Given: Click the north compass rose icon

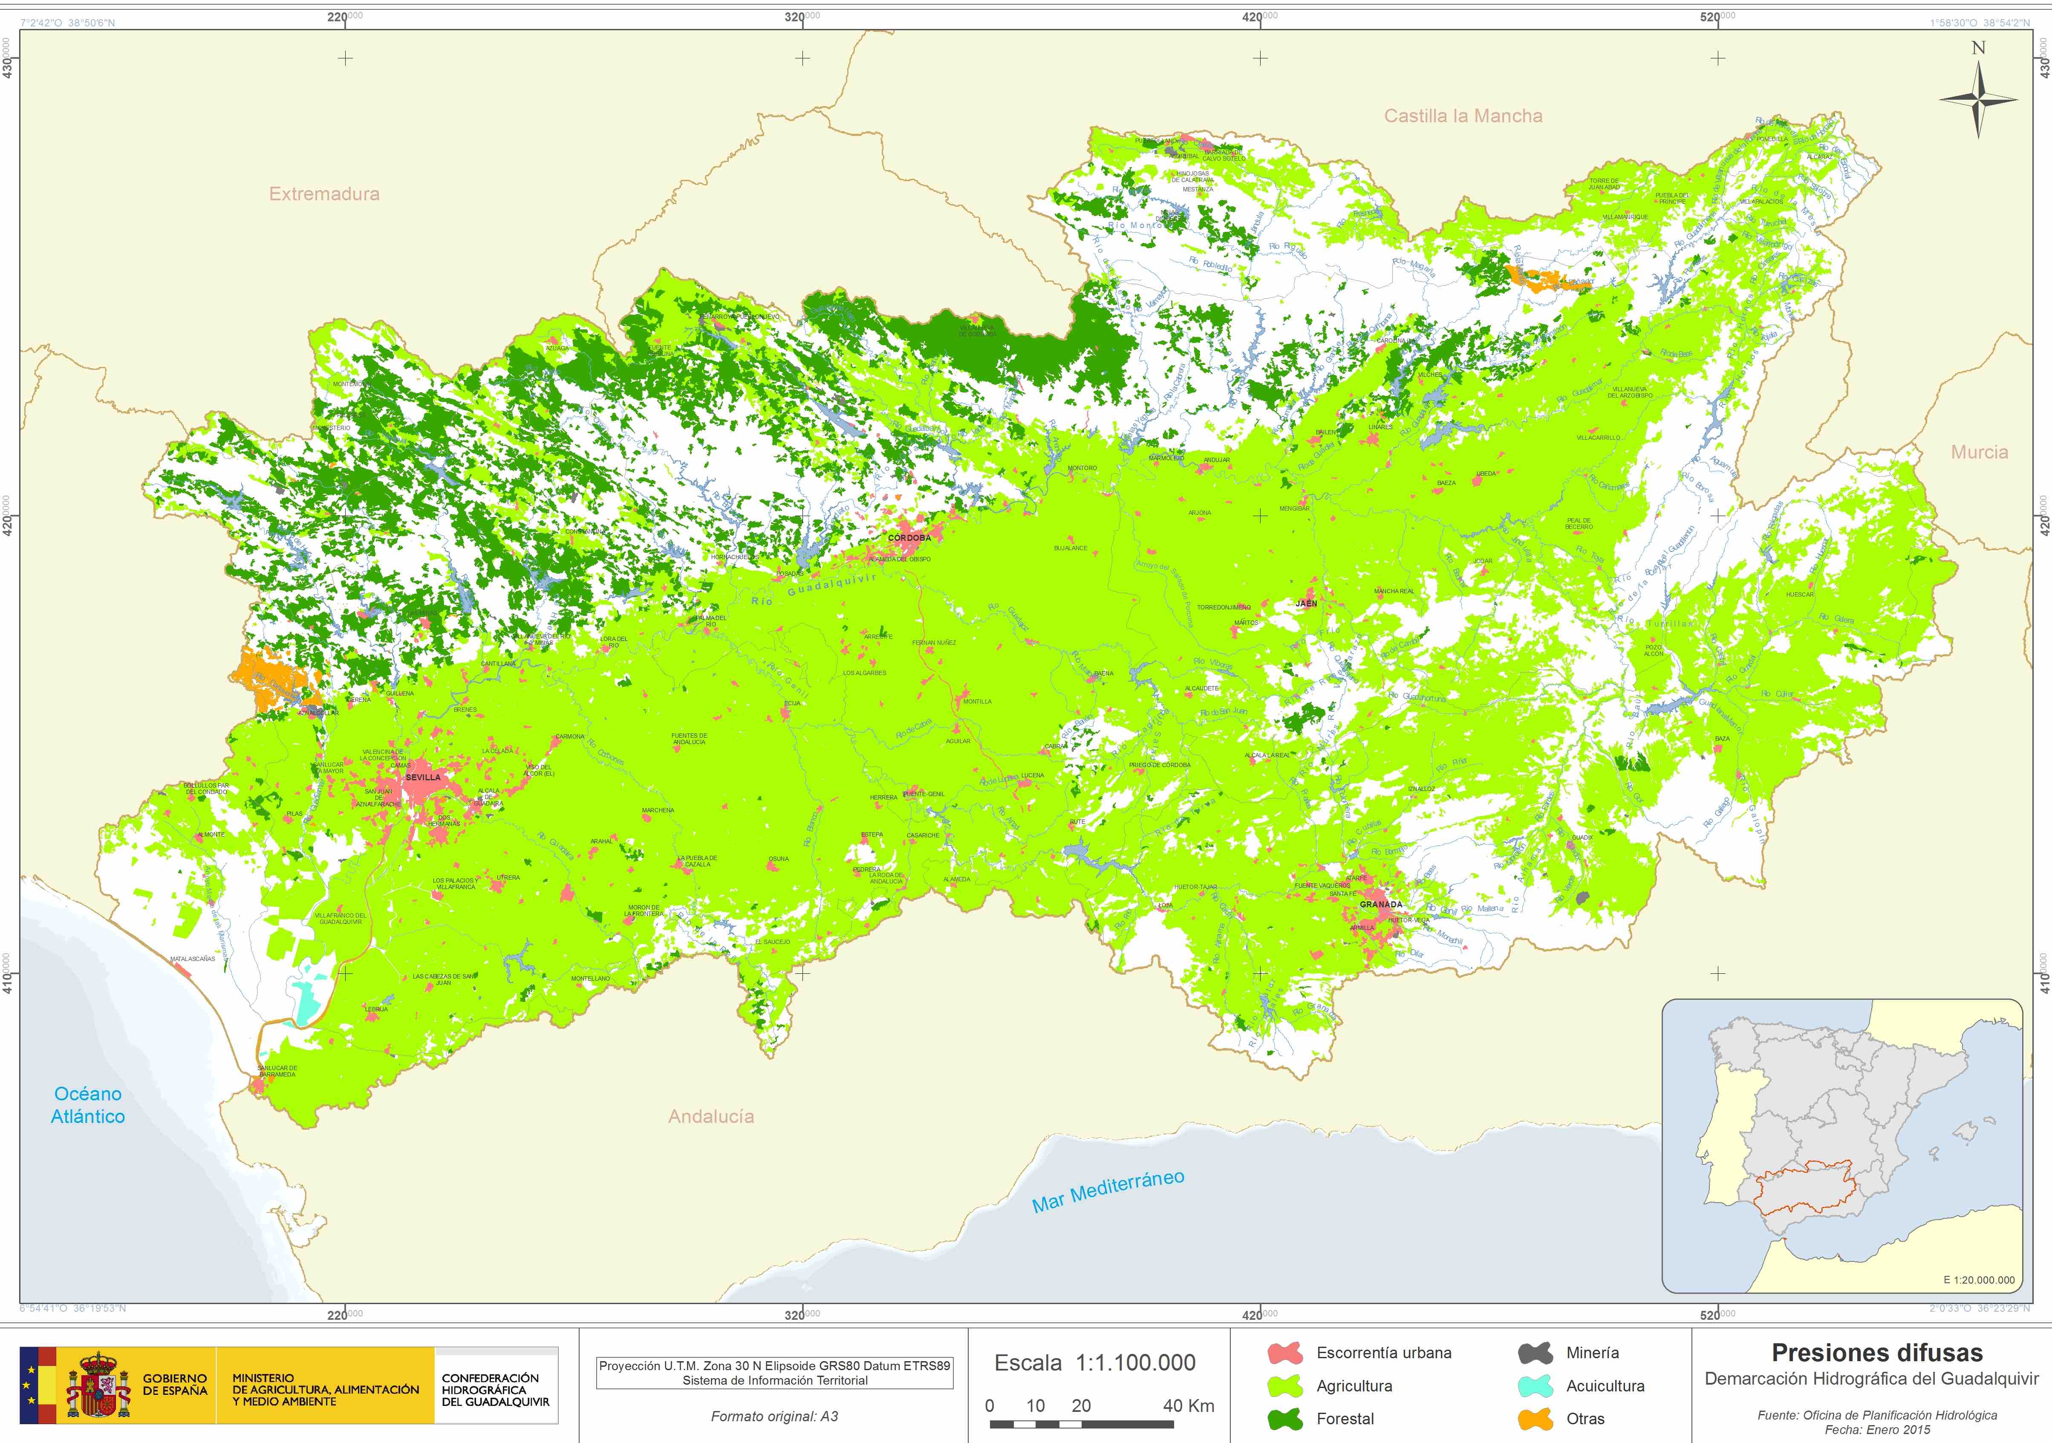Looking at the screenshot, I should click(1978, 100).
